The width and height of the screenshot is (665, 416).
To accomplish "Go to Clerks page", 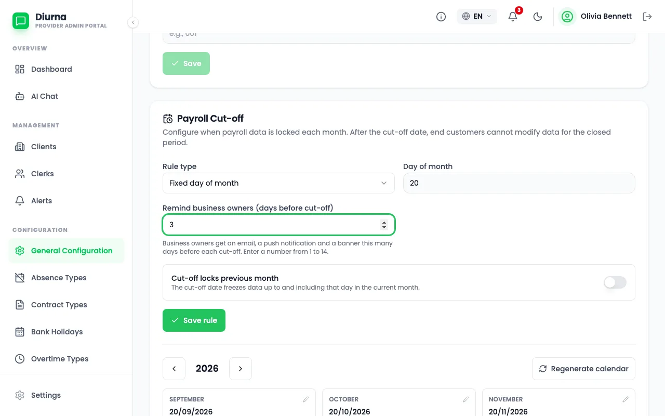I will [x=66, y=174].
